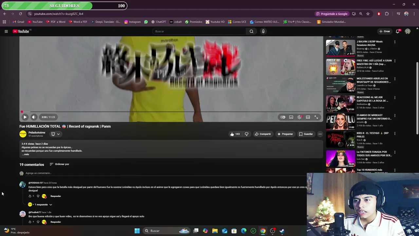Click the Pregúntale a Google chip
Image resolution: width=419 pixels, height=236 pixels.
click(x=332, y=14)
